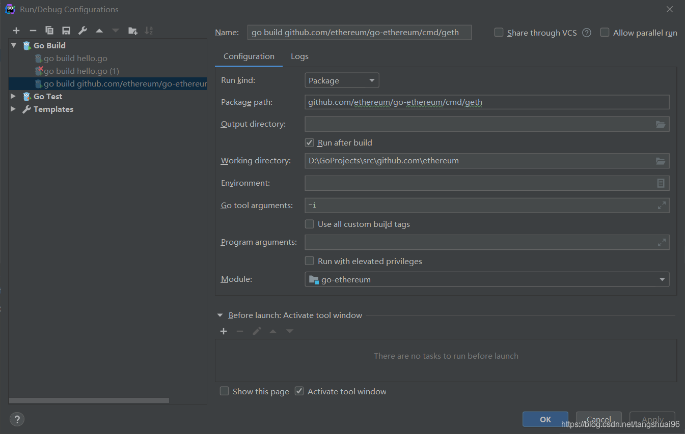Collapse the Go Build tree node
Image resolution: width=685 pixels, height=434 pixels.
[14, 46]
